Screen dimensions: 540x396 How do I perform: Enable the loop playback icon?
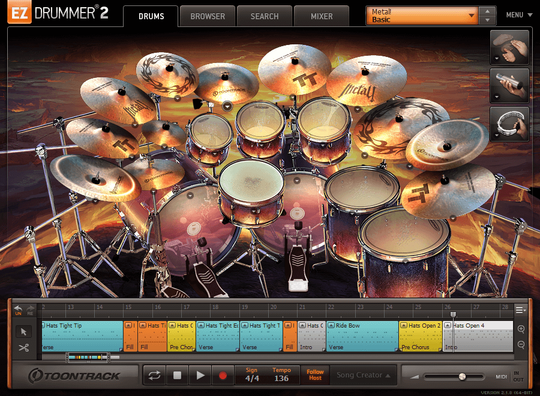pos(155,374)
